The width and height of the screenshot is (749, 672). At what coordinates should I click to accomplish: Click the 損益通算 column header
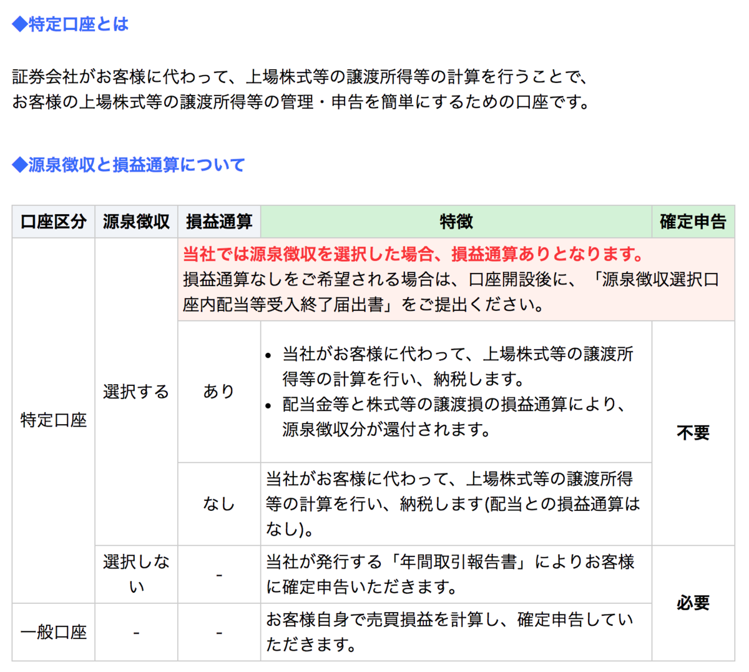[x=219, y=222]
